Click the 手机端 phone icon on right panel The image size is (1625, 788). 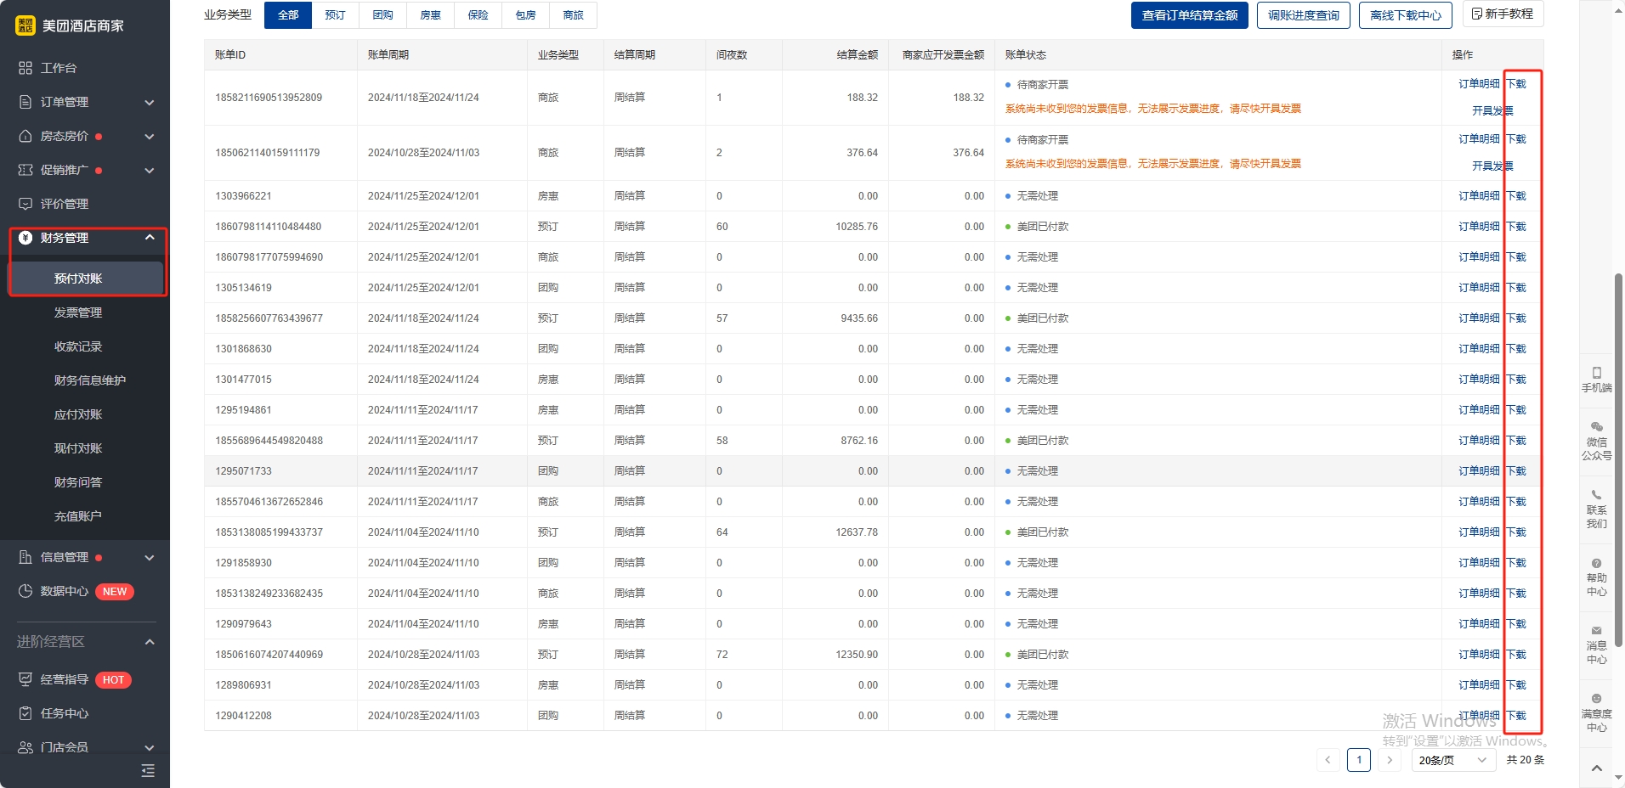tap(1596, 373)
